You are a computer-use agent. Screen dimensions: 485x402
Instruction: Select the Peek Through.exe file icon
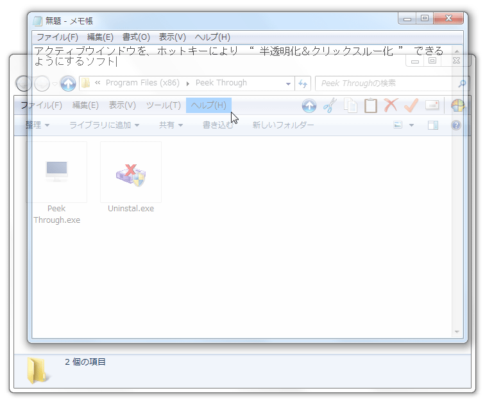pos(56,172)
